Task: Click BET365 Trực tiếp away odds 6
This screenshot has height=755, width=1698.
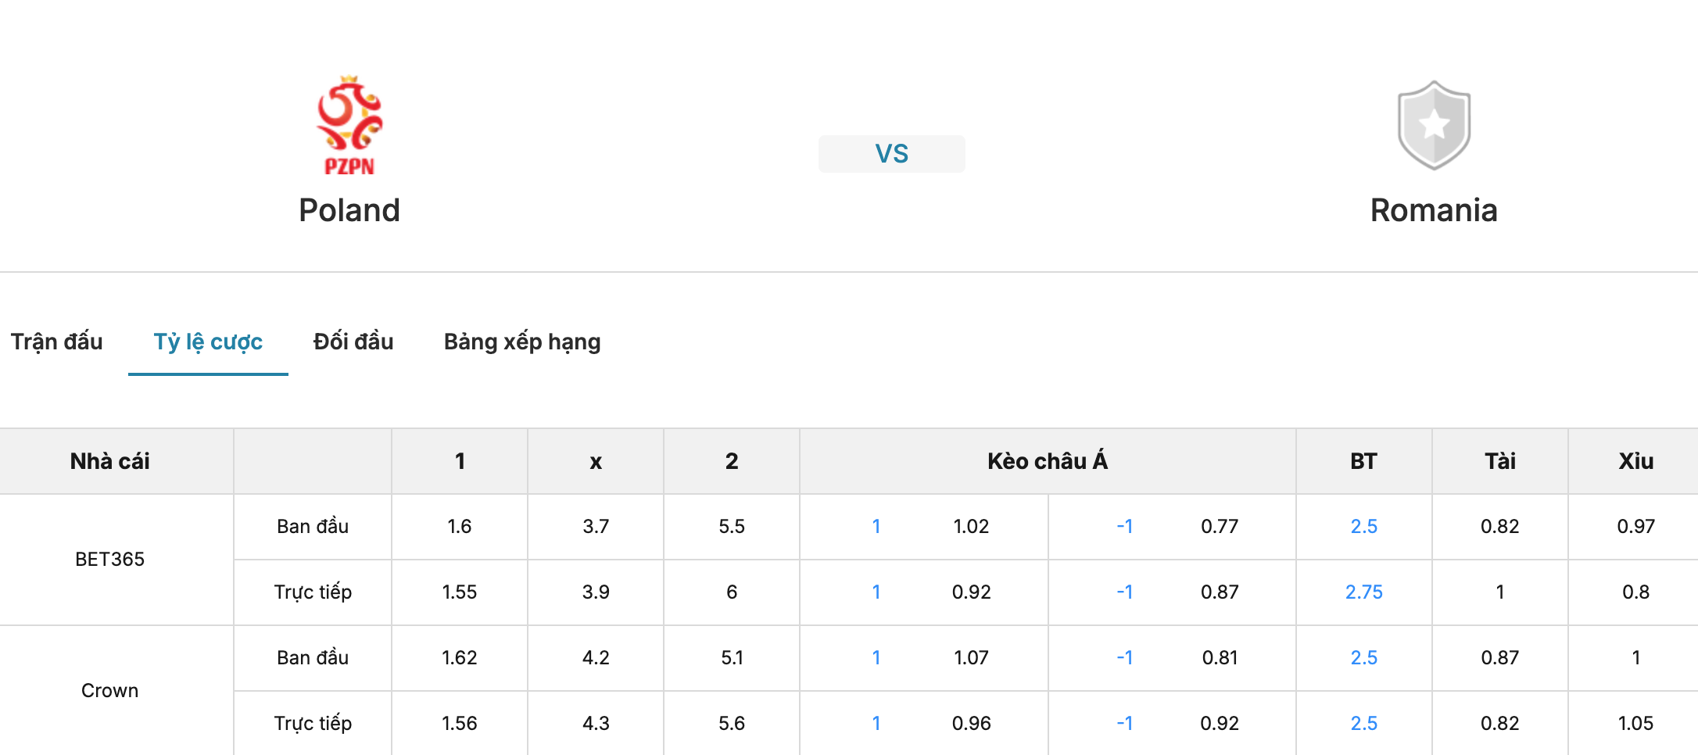Action: pos(732,592)
